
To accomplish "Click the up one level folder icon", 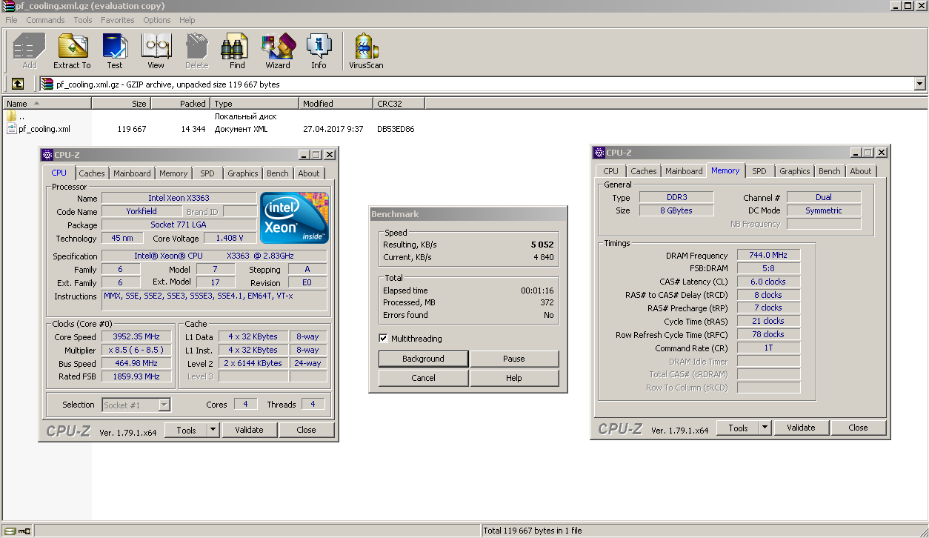I will [x=17, y=84].
